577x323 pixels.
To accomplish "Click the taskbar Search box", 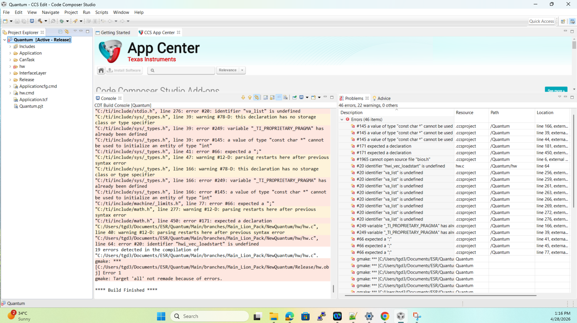I will 210,316.
